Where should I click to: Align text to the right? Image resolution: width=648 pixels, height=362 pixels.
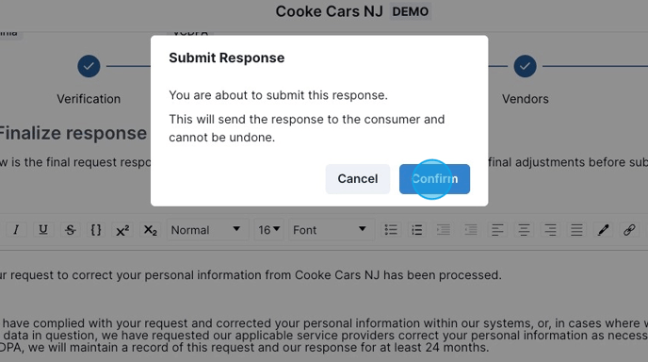click(550, 230)
